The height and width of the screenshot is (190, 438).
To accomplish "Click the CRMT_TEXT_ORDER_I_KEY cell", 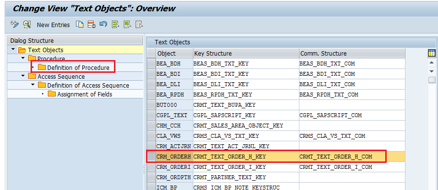I will click(x=246, y=167).
